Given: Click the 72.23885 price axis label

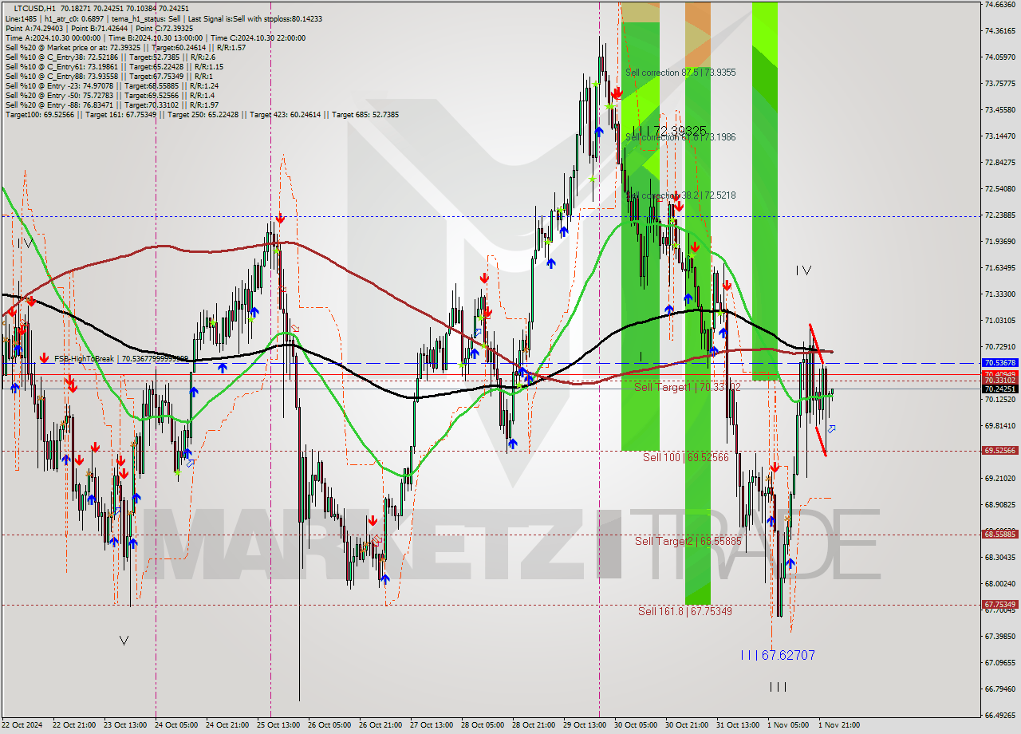Looking at the screenshot, I should (x=999, y=215).
